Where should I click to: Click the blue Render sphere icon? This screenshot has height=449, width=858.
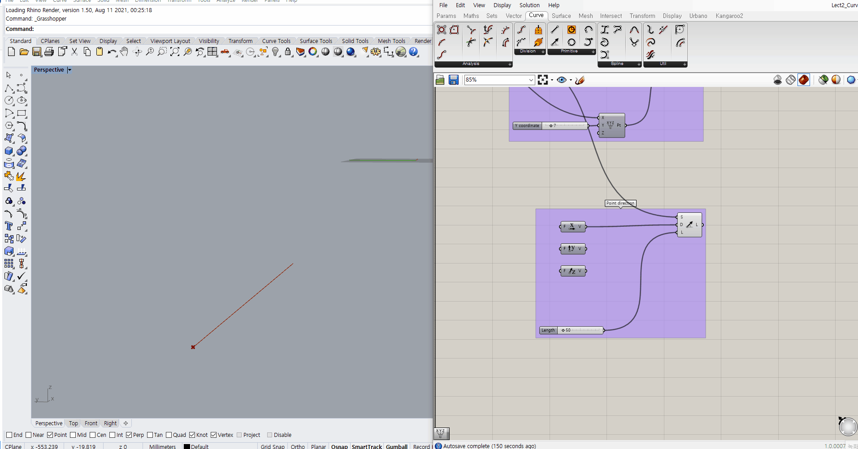point(351,52)
